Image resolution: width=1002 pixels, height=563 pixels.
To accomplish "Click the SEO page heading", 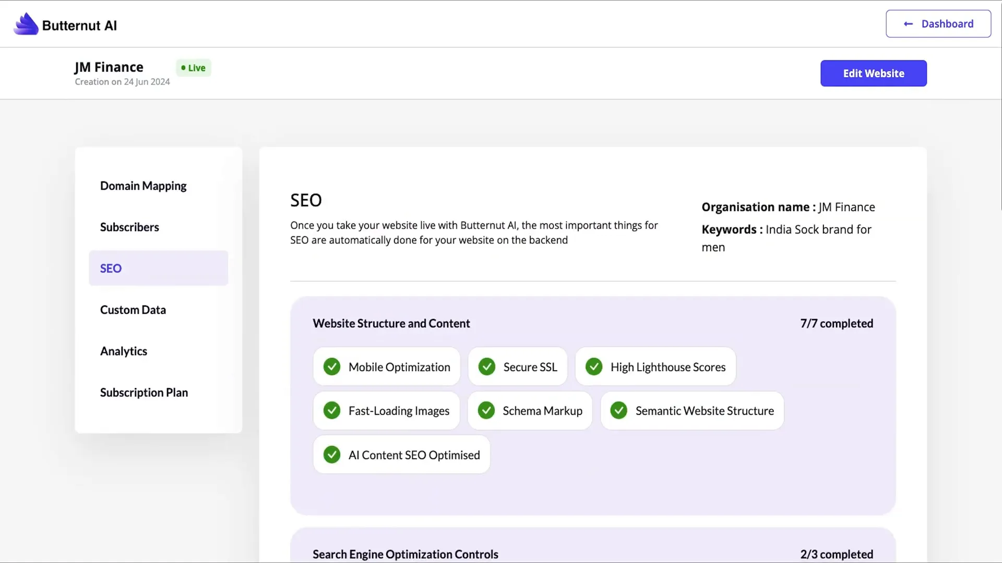I will point(306,200).
